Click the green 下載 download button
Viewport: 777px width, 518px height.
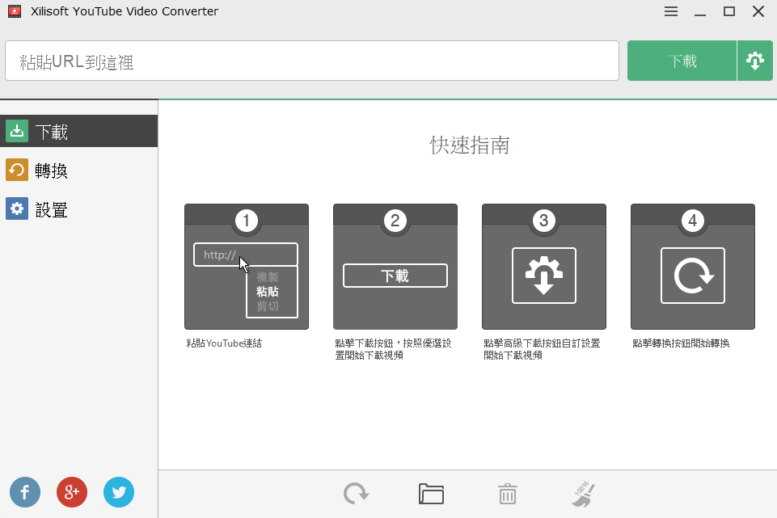(682, 61)
